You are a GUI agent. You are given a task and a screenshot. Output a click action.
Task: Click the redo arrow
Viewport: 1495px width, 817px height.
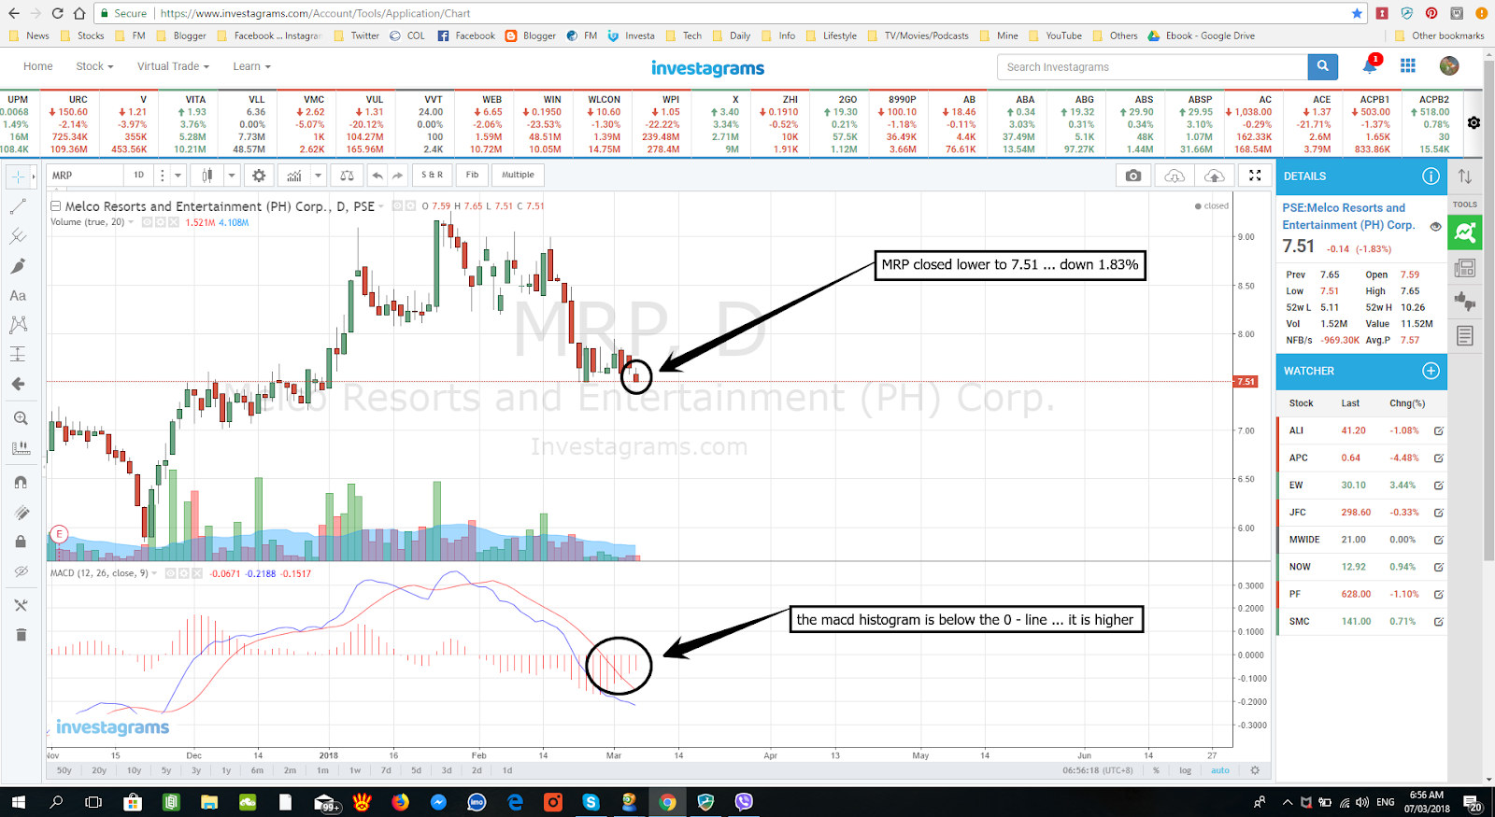[398, 176]
